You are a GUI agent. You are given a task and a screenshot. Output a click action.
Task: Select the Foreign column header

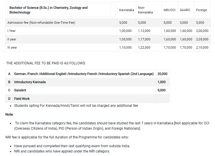pos(202,10)
